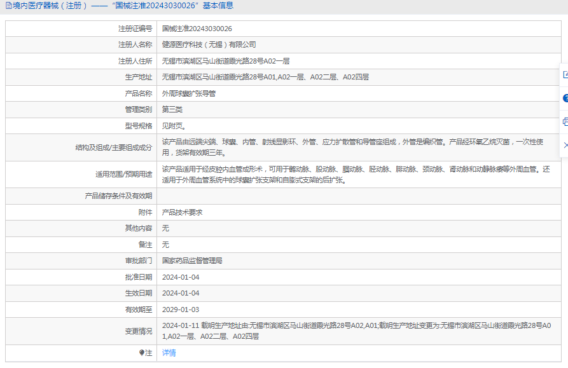This screenshot has height=368, width=568.
Task: Click the structure and composition description text
Action: (x=352, y=147)
